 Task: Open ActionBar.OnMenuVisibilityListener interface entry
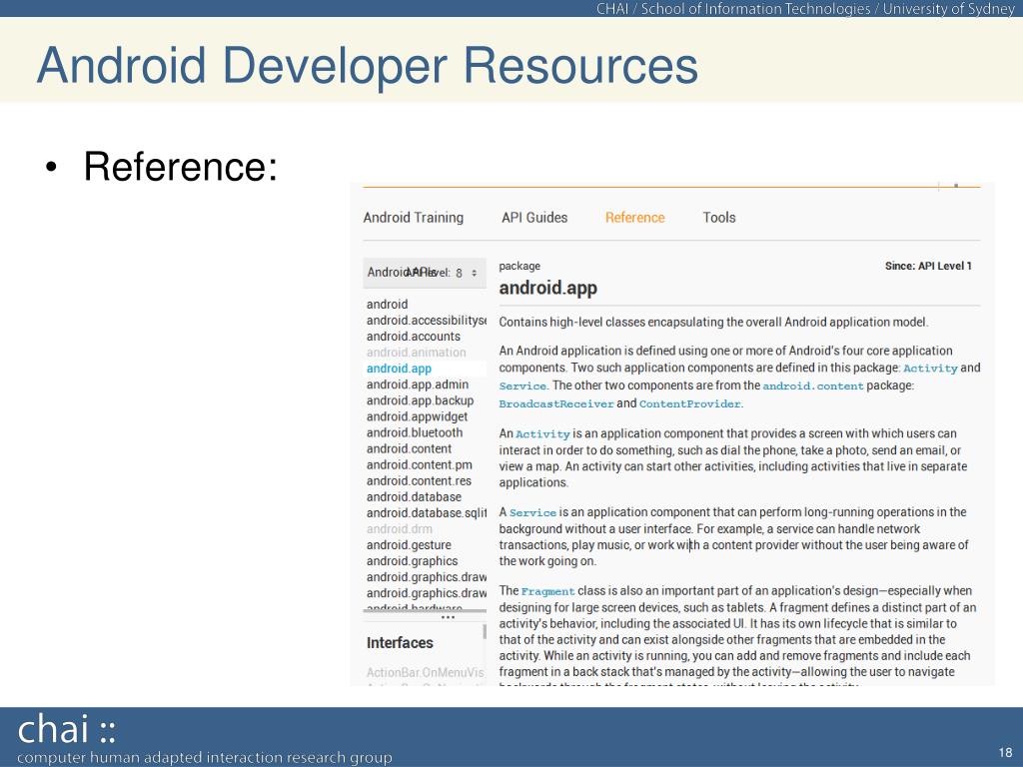[426, 672]
